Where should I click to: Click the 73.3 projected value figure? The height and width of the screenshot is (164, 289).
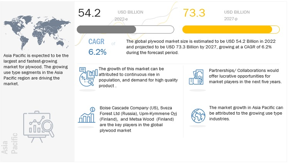click(x=194, y=13)
